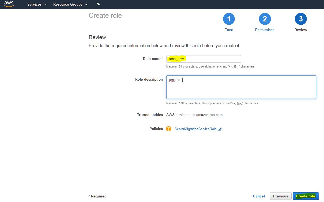This screenshot has height=202, width=324.
Task: Go to step 2 circle
Action: 265,19
